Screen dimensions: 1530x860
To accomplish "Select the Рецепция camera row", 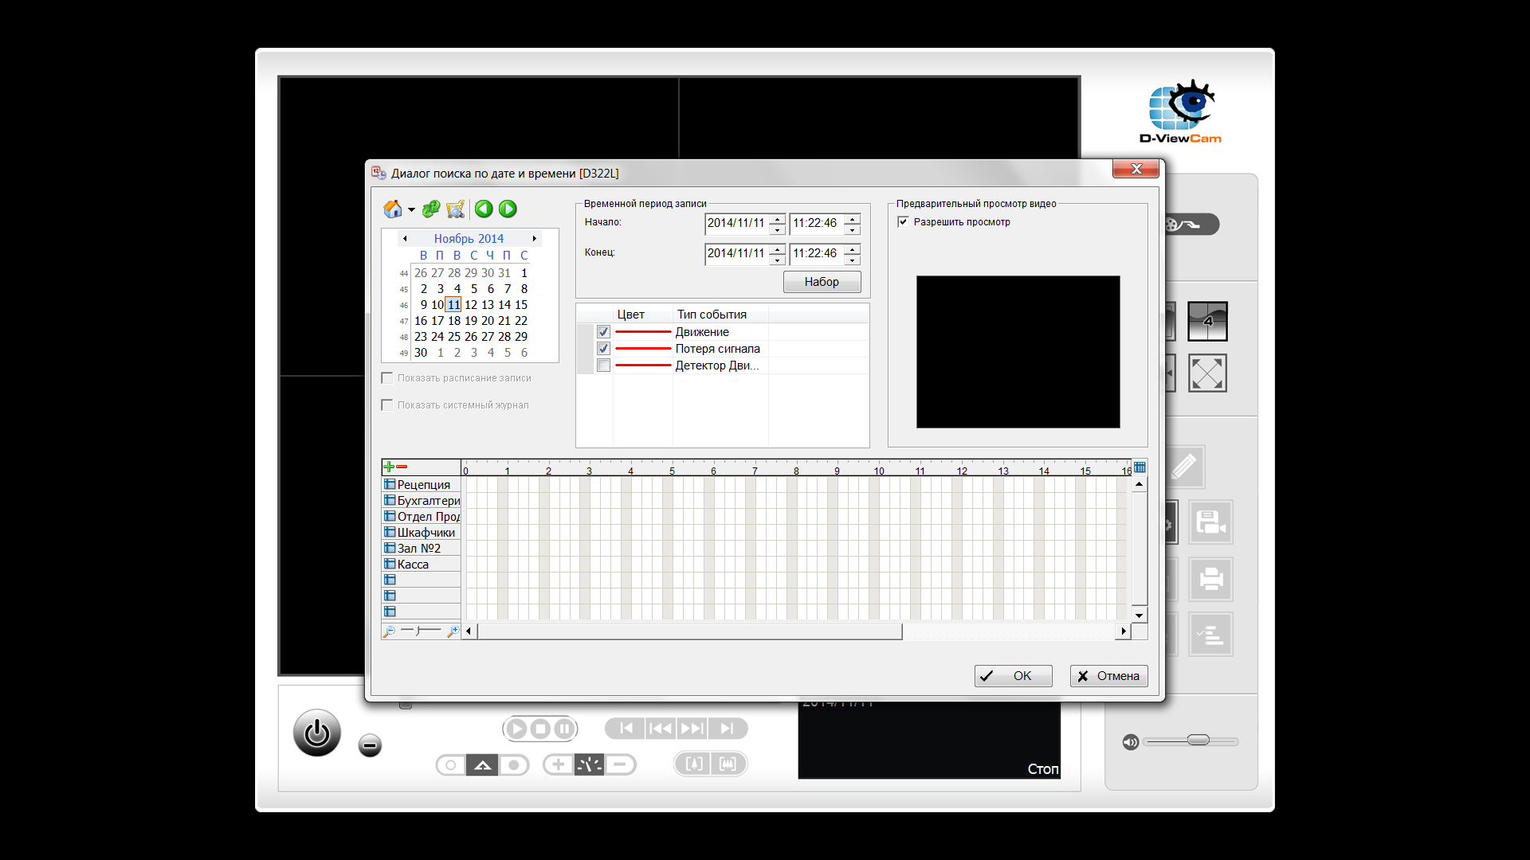I will tap(423, 484).
